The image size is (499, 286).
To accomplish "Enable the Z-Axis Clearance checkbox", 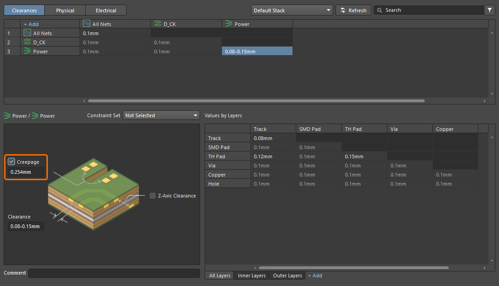I will (x=153, y=196).
